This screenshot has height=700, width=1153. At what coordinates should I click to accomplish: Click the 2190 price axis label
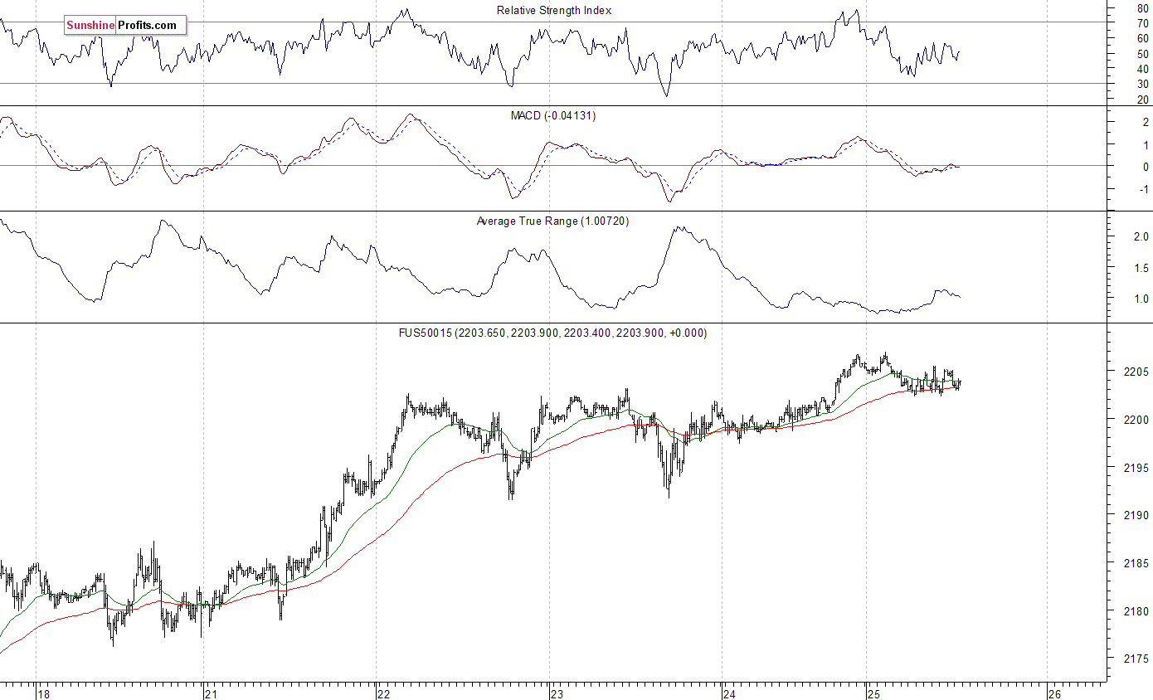coord(1136,516)
